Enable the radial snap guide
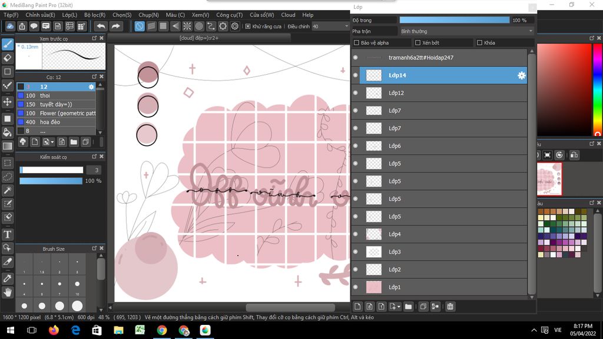Screen dimensions: 603x339 point(187,26)
